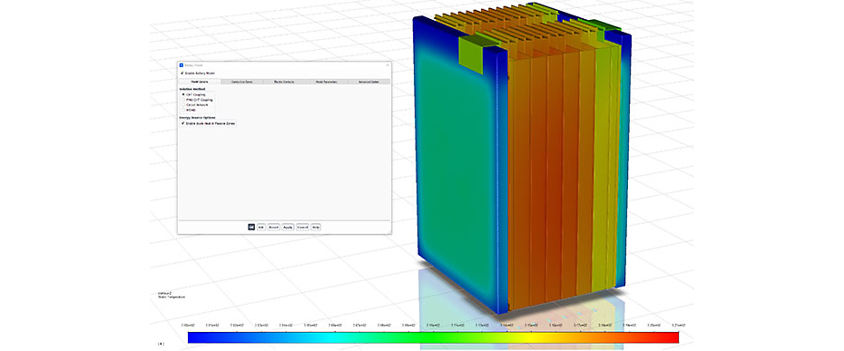Screen dimensions: 844x351
Task: Click the Energy Source Options heading
Action: 197,117
